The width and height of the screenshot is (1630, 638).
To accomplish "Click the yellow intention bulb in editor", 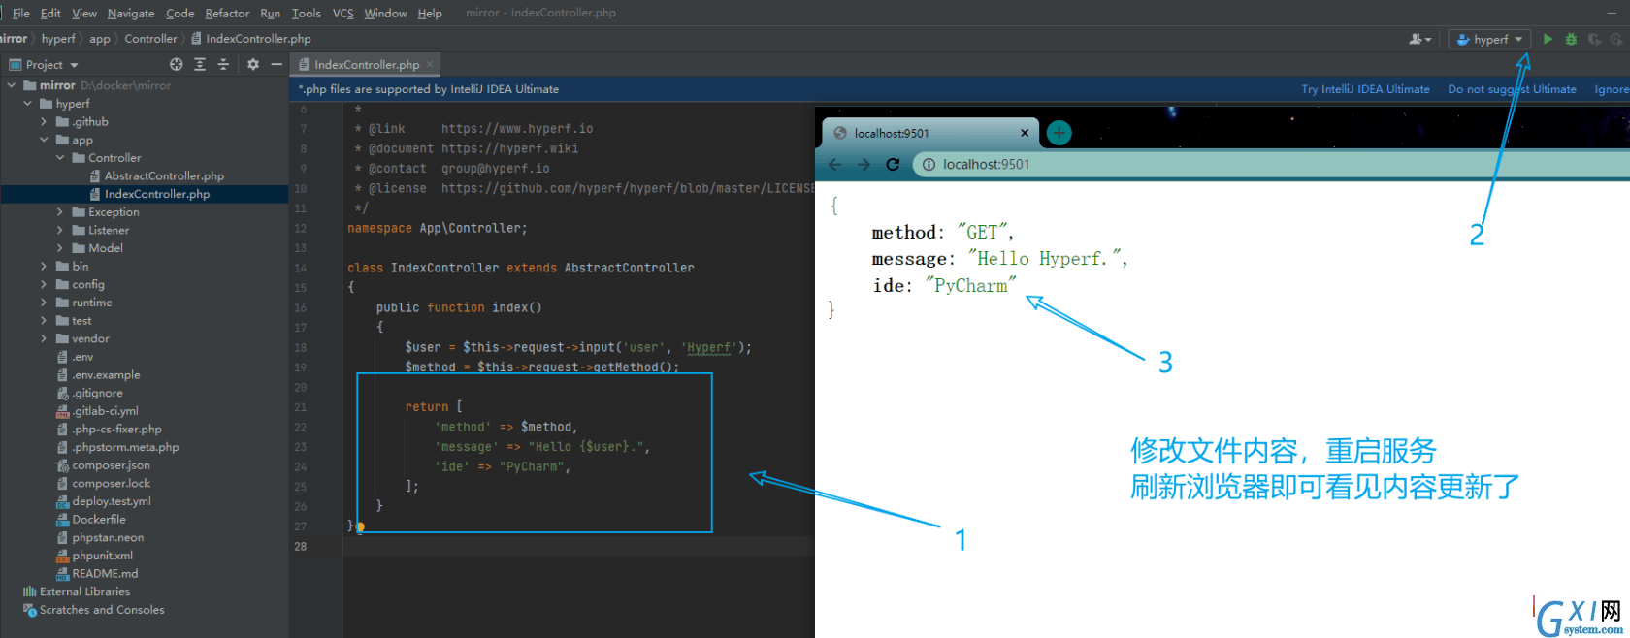I will coord(360,527).
